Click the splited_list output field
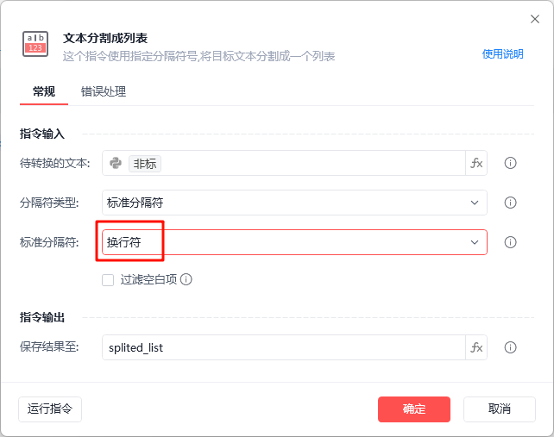The height and width of the screenshot is (437, 554). [x=284, y=347]
